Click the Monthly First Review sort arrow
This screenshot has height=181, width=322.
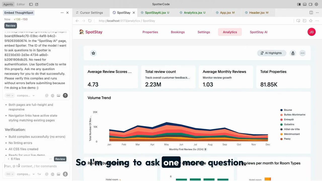coord(205,149)
